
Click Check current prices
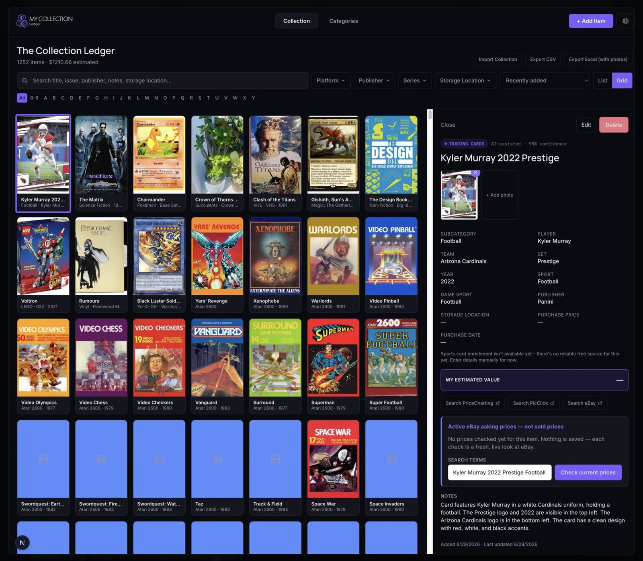[x=588, y=473]
